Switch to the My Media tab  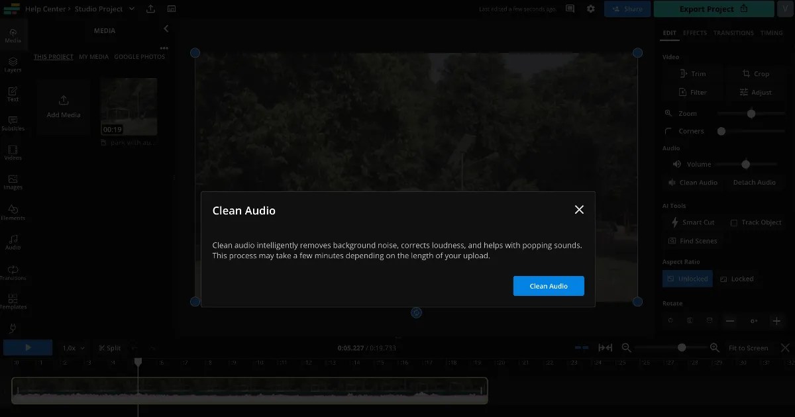coord(93,57)
